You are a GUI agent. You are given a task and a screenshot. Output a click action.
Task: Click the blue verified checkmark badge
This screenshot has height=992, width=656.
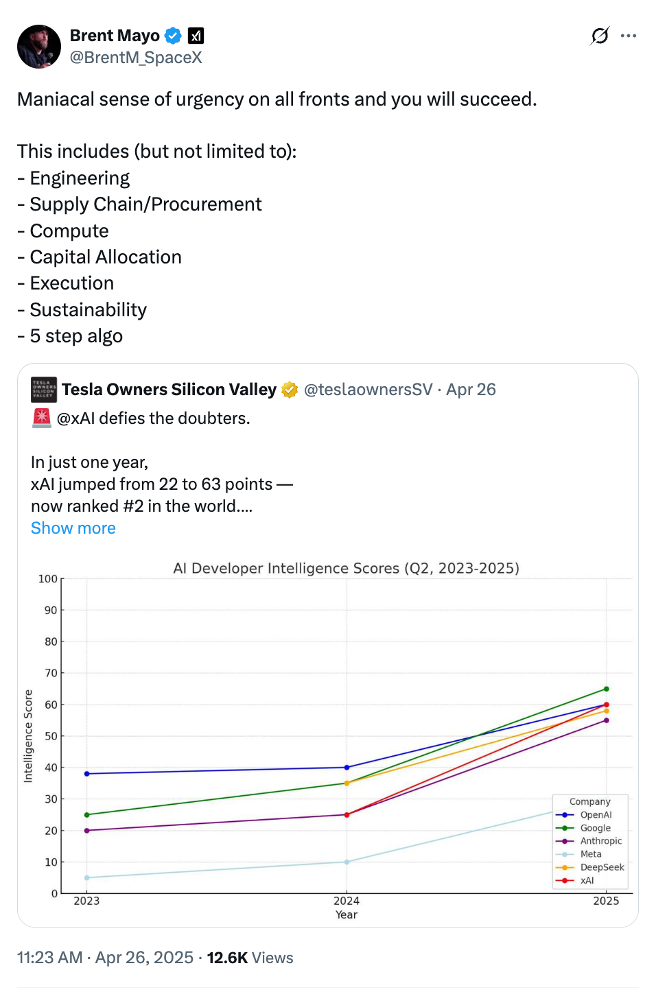(x=174, y=36)
